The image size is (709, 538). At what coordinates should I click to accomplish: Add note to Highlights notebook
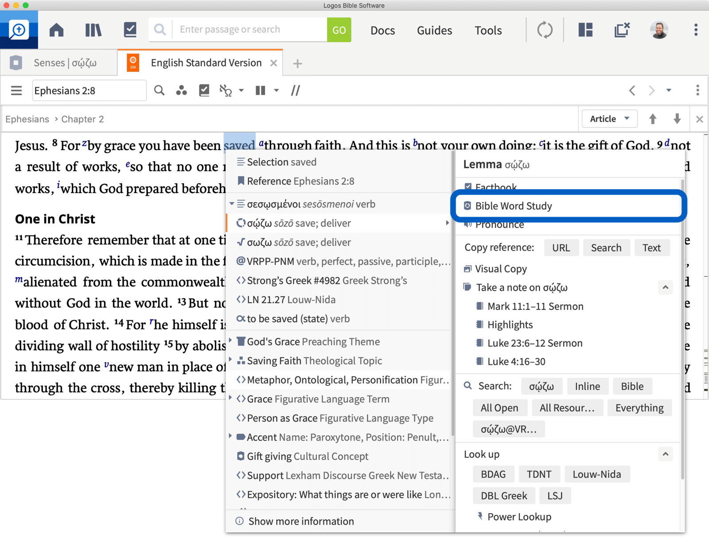coord(510,325)
